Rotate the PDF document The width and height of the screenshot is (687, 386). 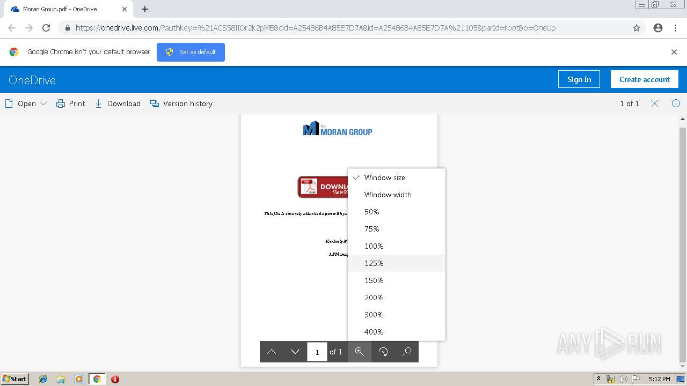383,352
